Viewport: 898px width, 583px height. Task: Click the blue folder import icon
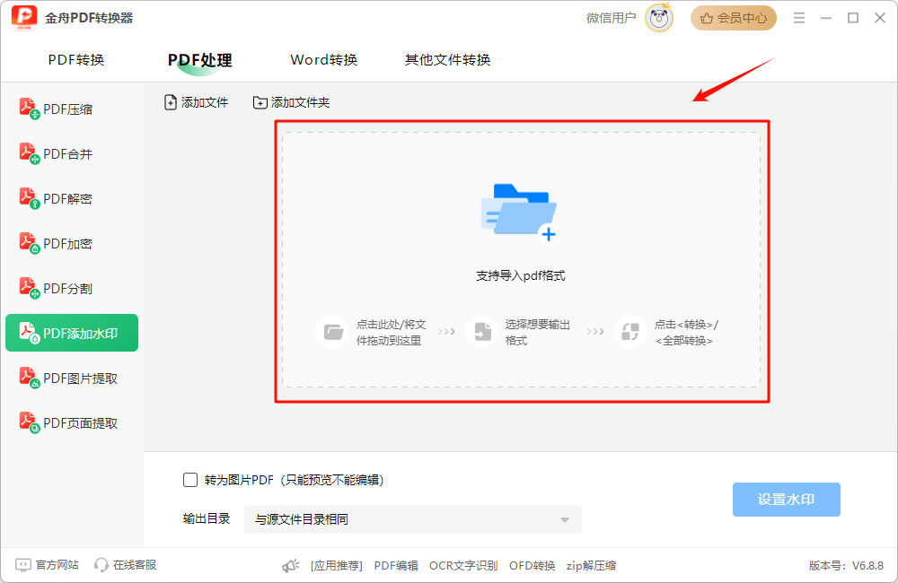click(x=519, y=213)
